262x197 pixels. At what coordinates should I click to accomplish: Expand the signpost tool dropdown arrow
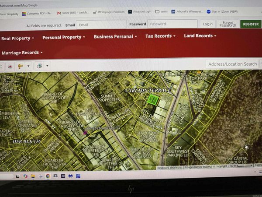pyautogui.click(x=28, y=66)
